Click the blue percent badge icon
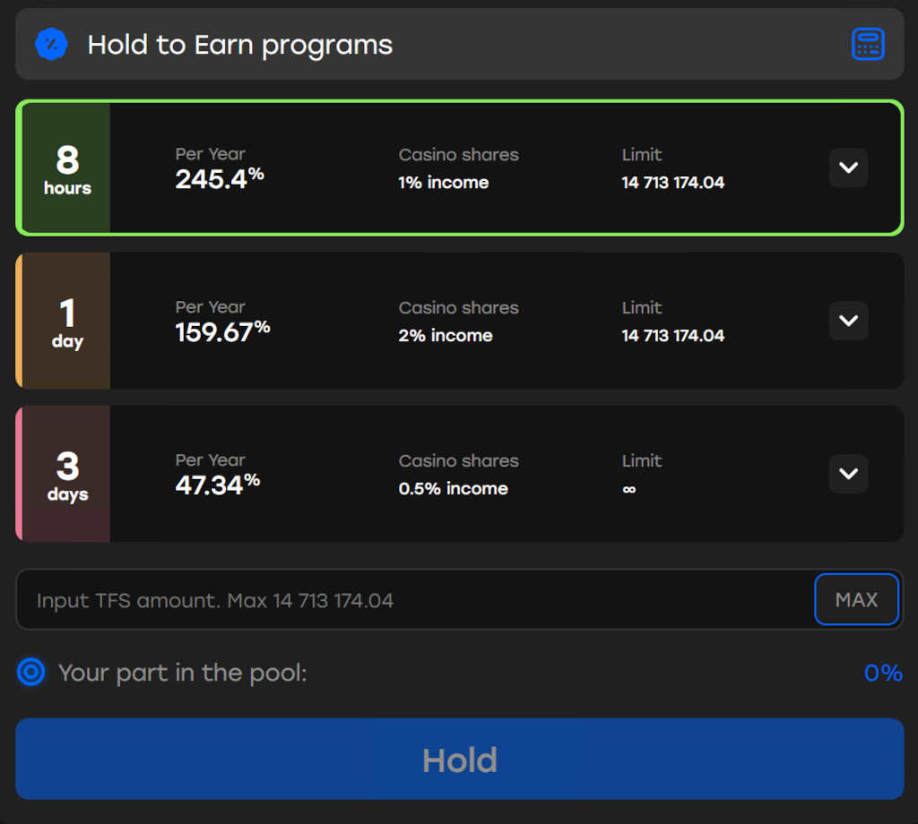The width and height of the screenshot is (918, 824). coord(51,44)
